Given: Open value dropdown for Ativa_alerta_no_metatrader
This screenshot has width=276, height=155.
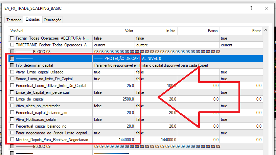Looking at the screenshot, I should tap(114, 106).
